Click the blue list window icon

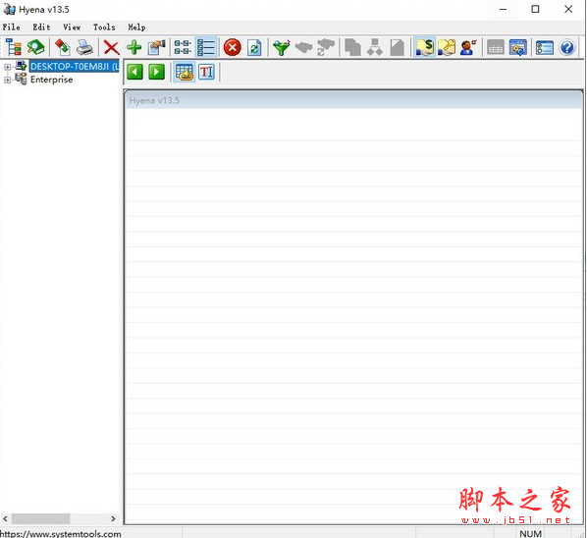tap(545, 47)
